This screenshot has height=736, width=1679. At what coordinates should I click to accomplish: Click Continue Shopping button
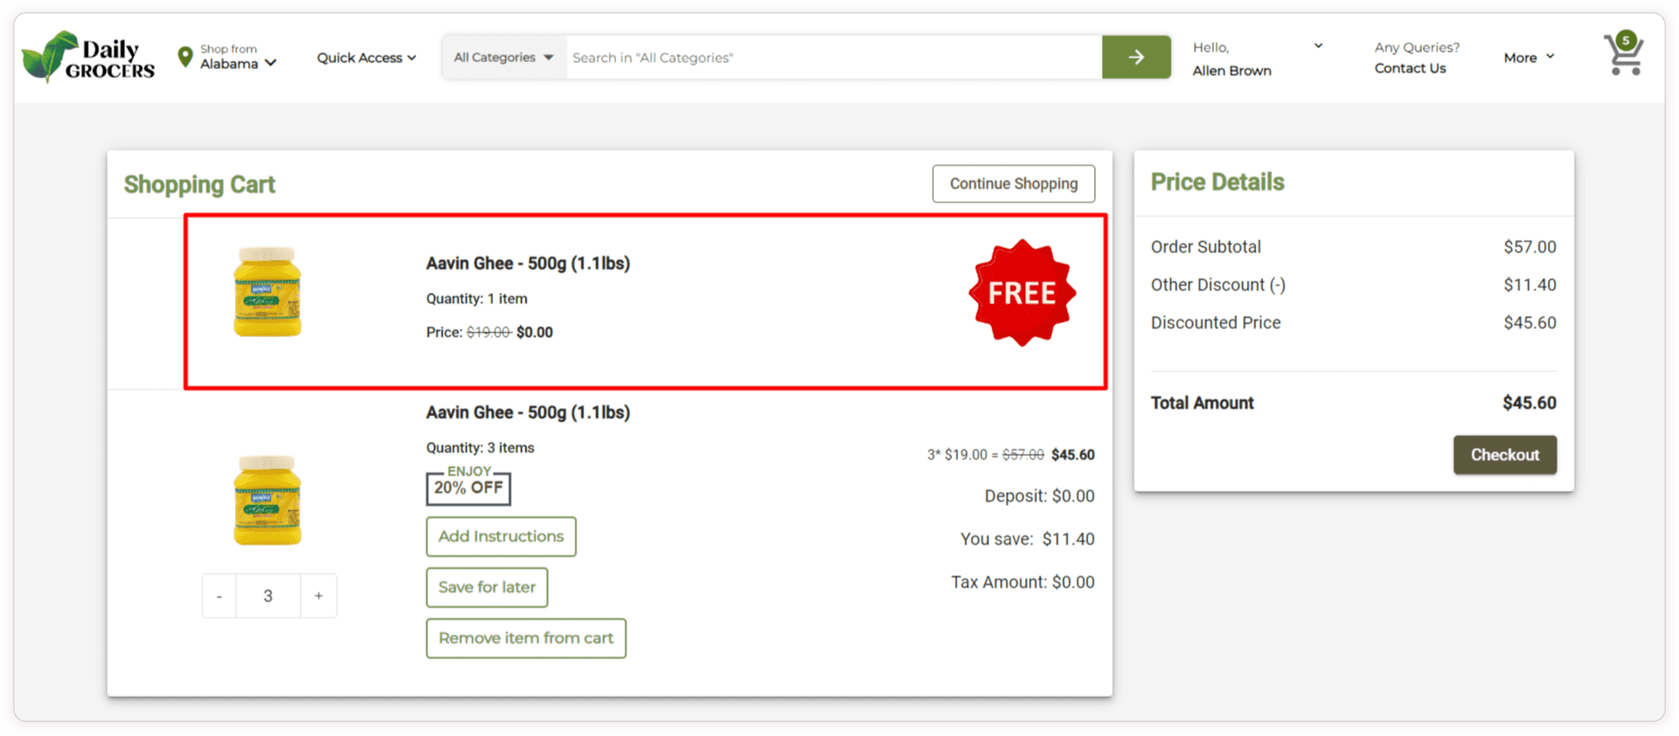[x=1013, y=184]
